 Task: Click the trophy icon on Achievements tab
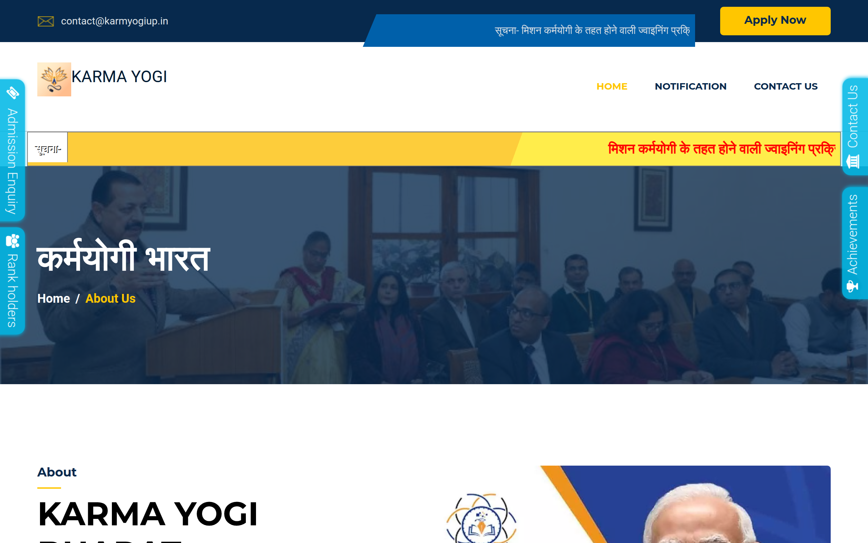[853, 286]
